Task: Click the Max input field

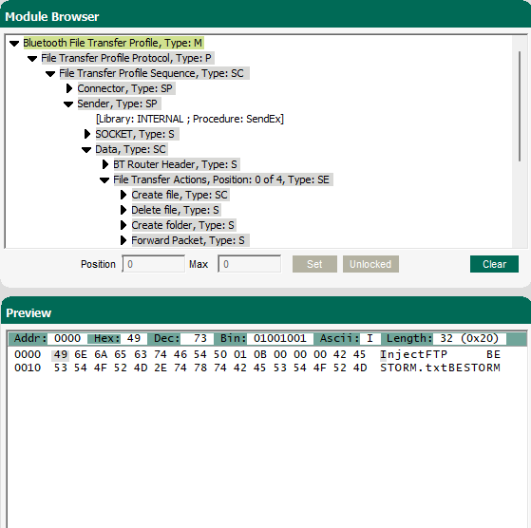Action: [249, 264]
